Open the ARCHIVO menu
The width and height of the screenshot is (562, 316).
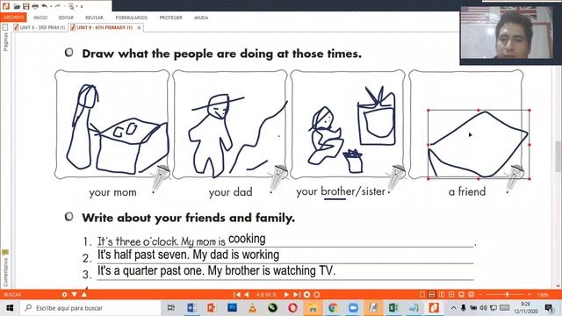point(14,18)
